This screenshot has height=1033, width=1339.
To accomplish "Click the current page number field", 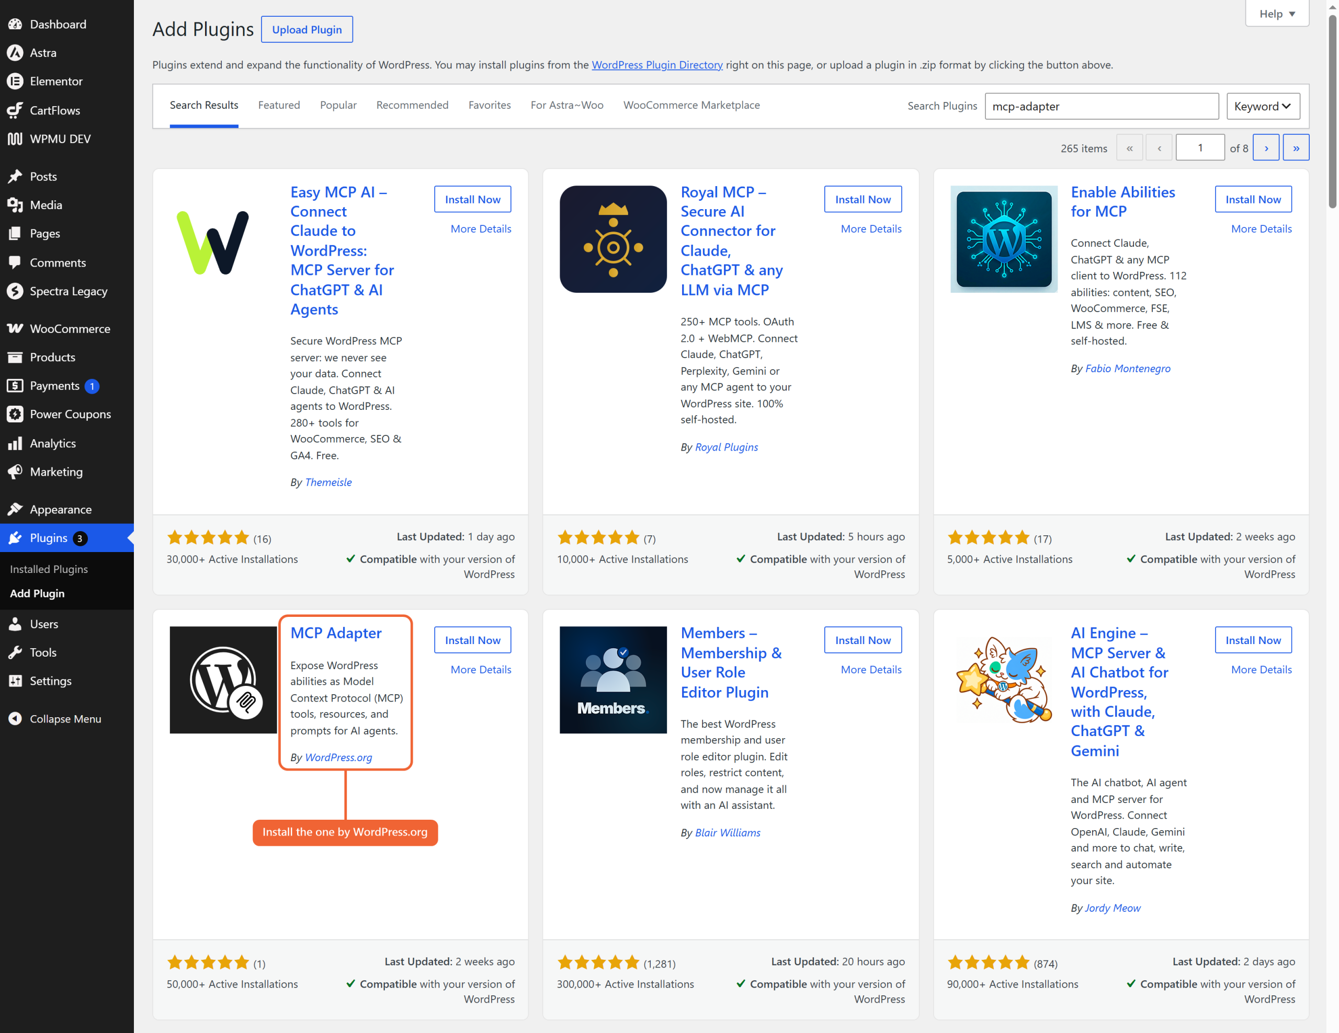I will 1199,147.
